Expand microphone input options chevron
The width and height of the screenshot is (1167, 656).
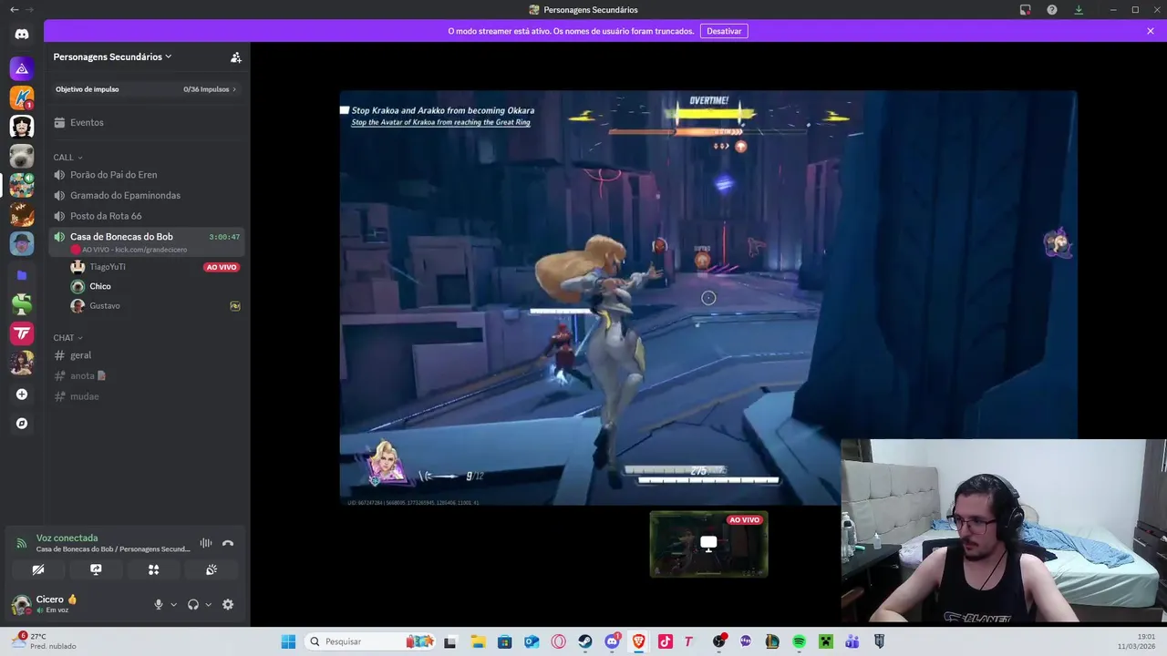click(x=173, y=604)
